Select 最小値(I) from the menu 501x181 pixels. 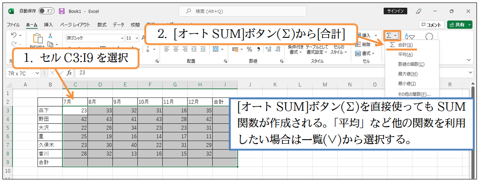[x=412, y=84]
